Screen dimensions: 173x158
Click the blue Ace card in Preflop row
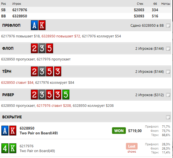click(34, 25)
